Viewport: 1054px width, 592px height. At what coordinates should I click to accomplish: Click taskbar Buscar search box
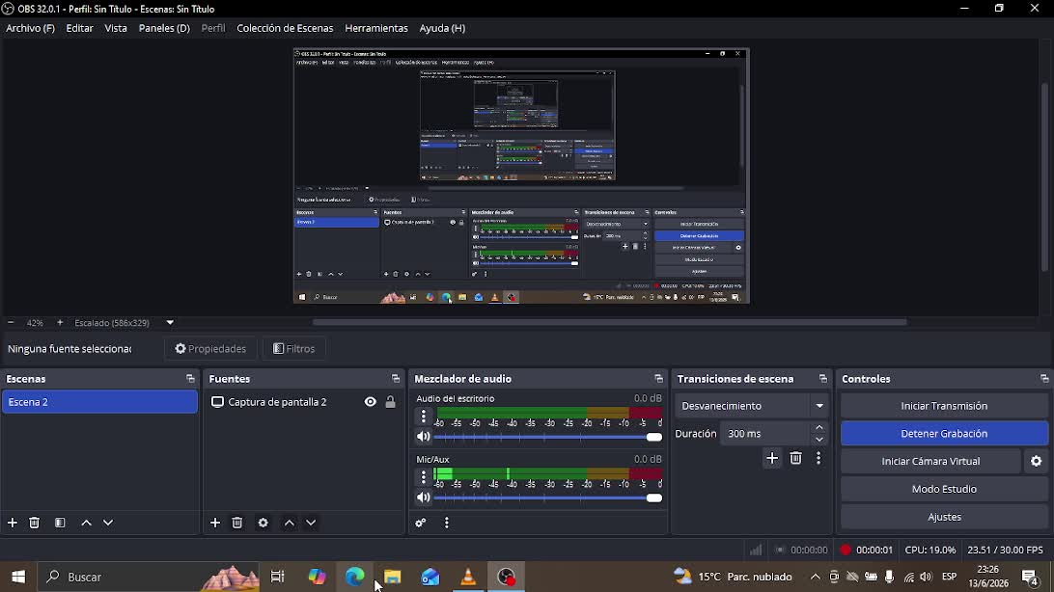click(149, 577)
